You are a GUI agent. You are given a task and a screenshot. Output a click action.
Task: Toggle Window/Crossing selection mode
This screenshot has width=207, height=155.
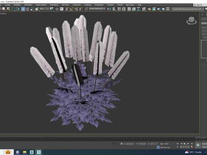click(x=18, y=9)
